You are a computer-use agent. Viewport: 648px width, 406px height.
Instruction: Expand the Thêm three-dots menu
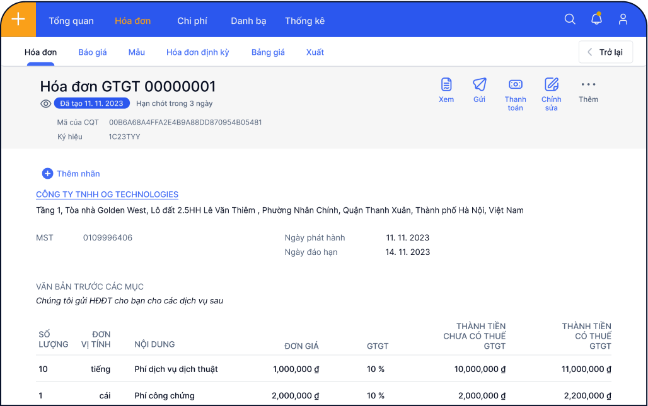pos(588,85)
